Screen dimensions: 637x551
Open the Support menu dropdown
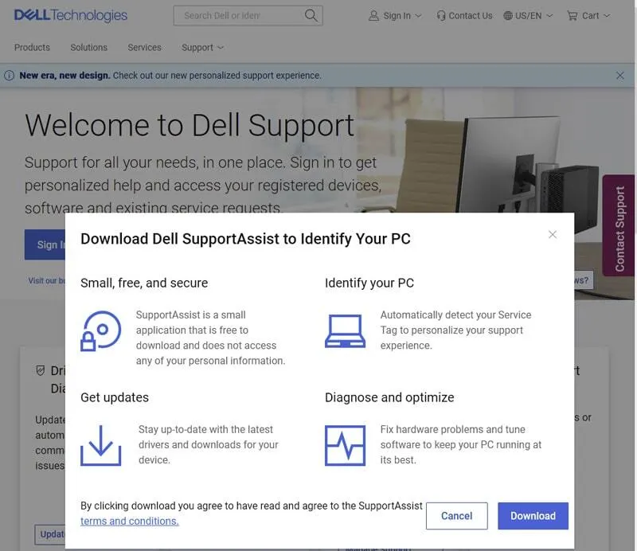[203, 48]
